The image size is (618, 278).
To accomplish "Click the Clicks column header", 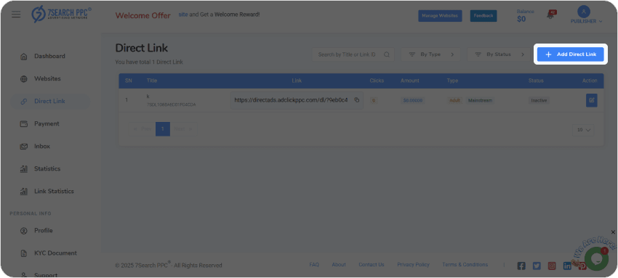I will [377, 81].
